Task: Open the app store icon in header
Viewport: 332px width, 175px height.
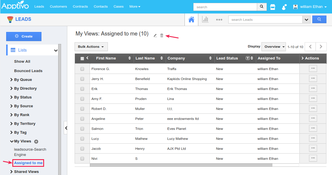Action: pyautogui.click(x=273, y=7)
